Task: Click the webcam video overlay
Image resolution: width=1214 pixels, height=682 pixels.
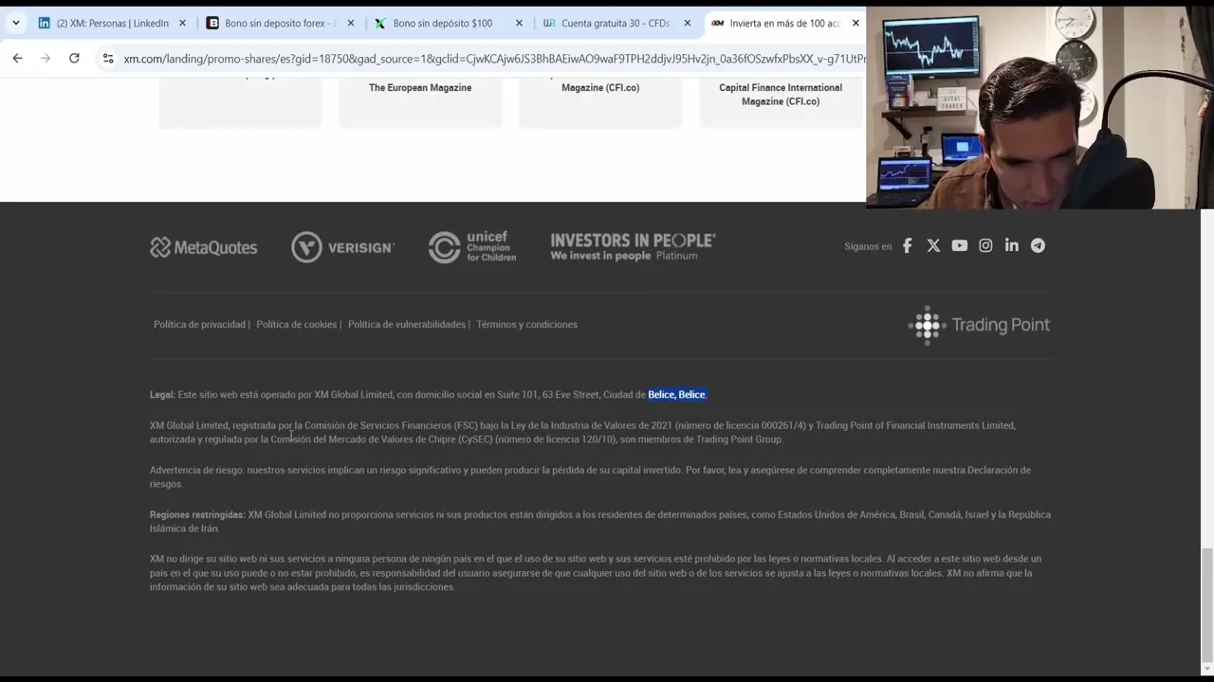Action: pyautogui.click(x=1039, y=106)
